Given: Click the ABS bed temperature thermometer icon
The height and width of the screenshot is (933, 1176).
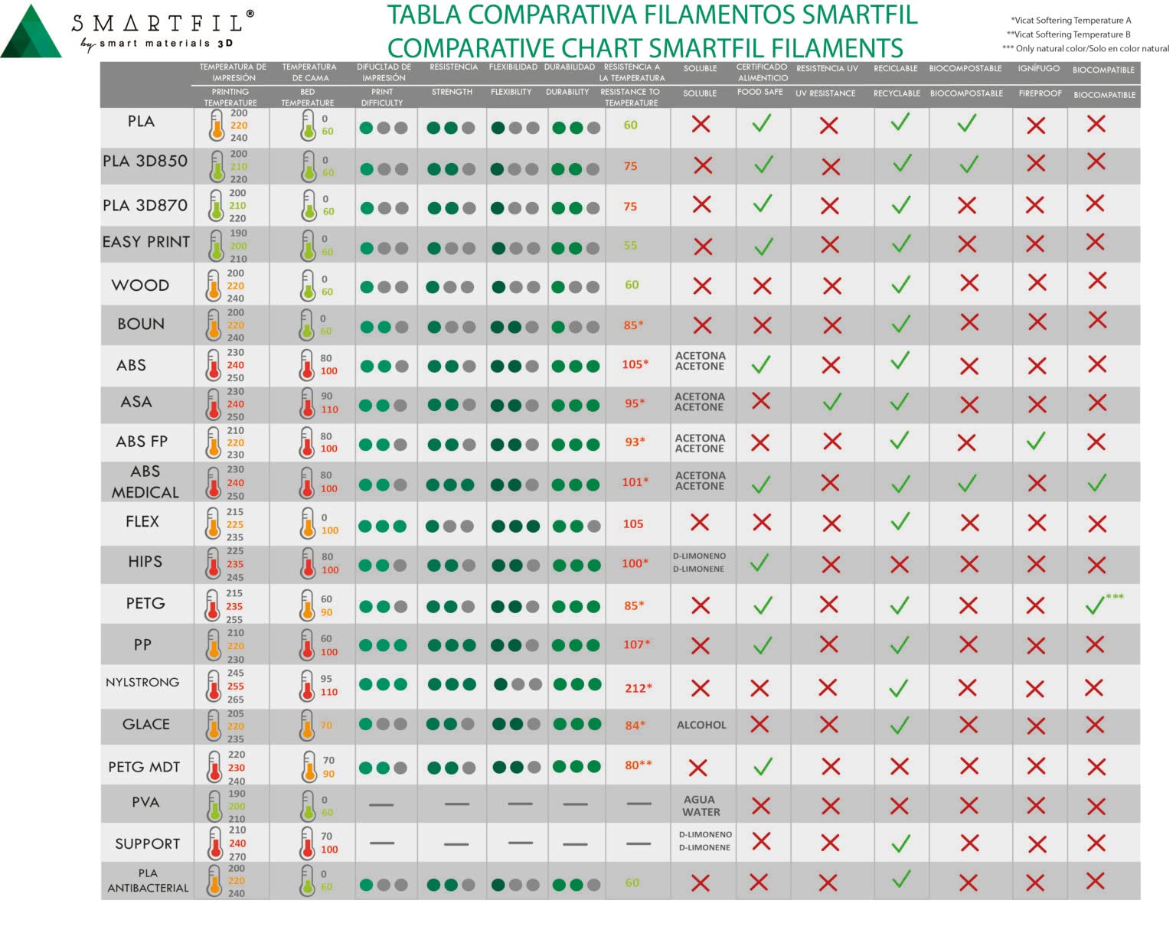Looking at the screenshot, I should click(307, 365).
